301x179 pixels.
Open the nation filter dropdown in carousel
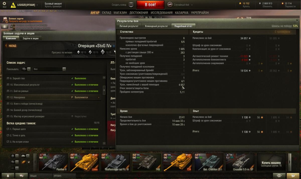[14, 156]
